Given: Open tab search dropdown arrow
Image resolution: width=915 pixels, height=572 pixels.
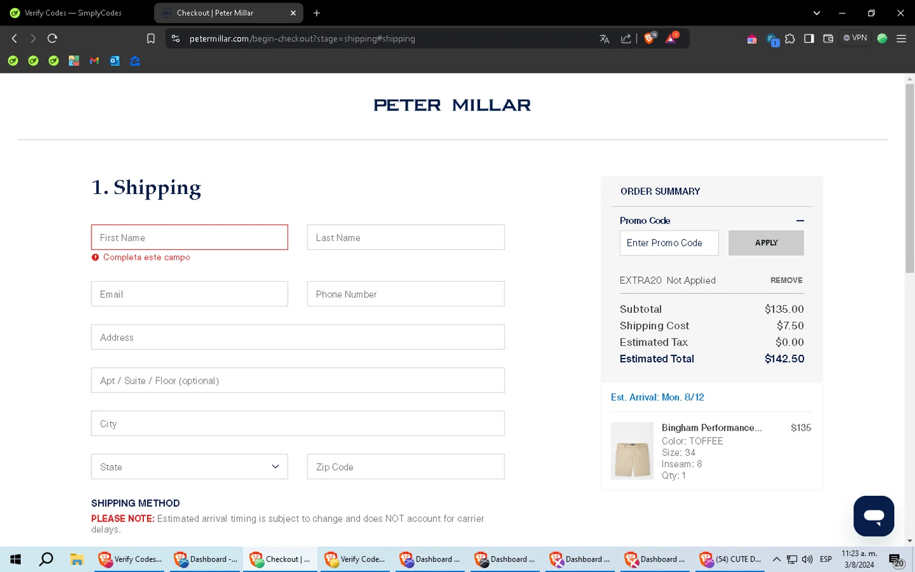Looking at the screenshot, I should (x=816, y=13).
